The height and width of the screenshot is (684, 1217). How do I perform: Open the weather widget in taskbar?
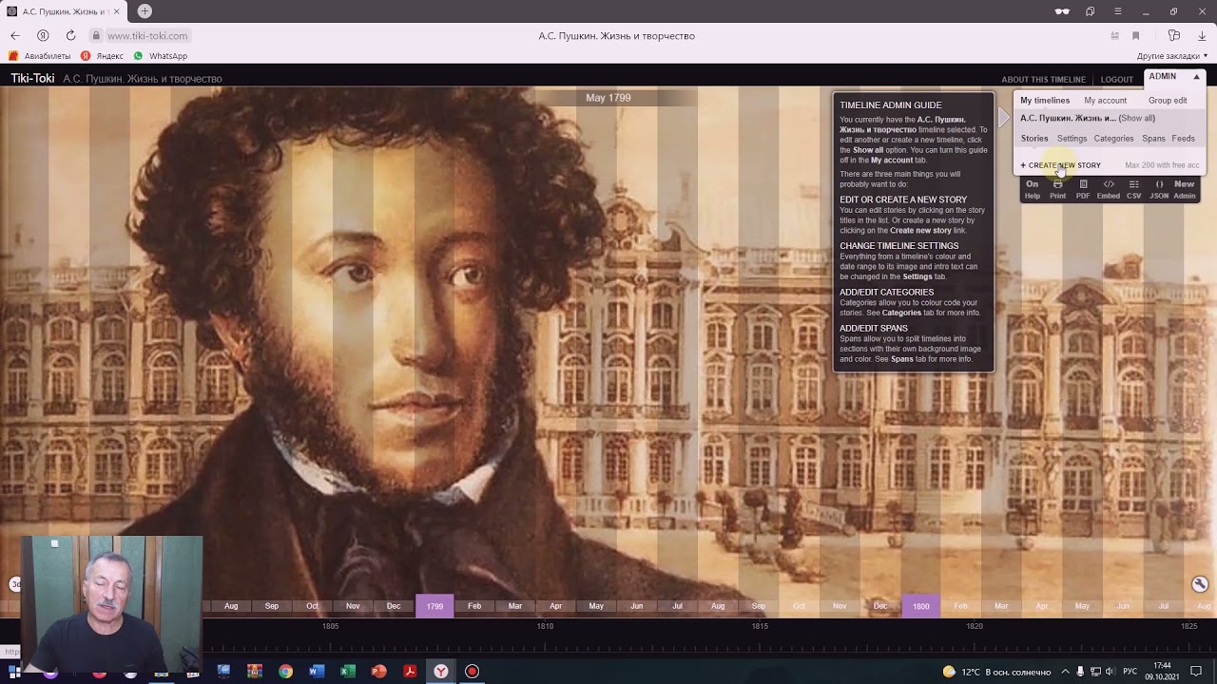tap(996, 673)
